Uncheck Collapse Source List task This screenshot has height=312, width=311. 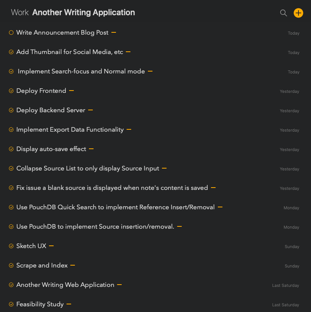tap(11, 168)
